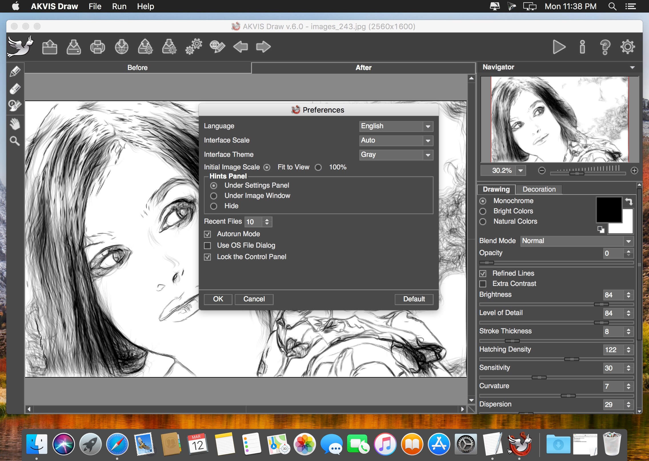Click the guiding lines eye-pencil icon
The width and height of the screenshot is (649, 461).
click(217, 47)
